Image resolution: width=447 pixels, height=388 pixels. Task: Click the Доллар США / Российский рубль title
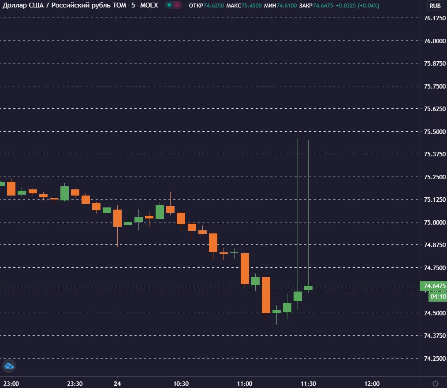tap(64, 5)
